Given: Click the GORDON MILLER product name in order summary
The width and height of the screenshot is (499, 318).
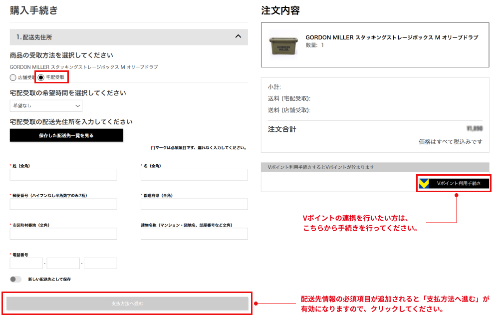Looking at the screenshot, I should pyautogui.click(x=392, y=37).
